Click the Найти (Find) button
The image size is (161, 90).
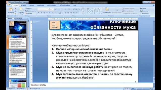click(143, 8)
